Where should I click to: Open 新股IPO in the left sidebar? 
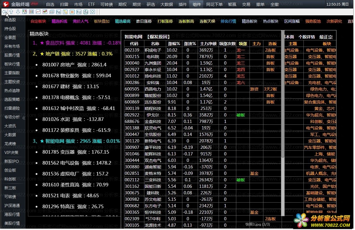11,161
